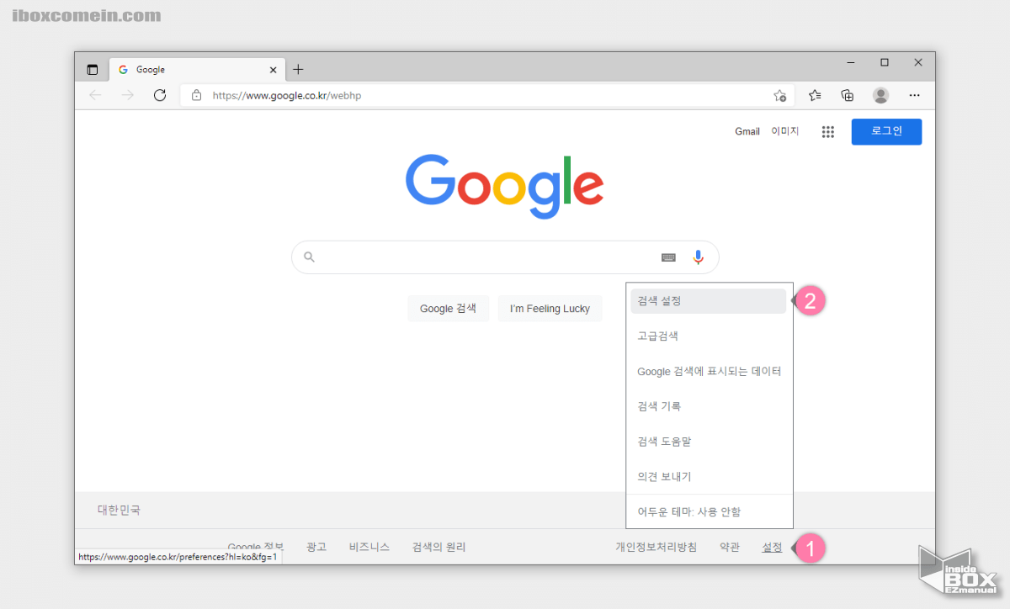1010x609 pixels.
Task: Click the 대한민국 region text
Action: click(120, 510)
